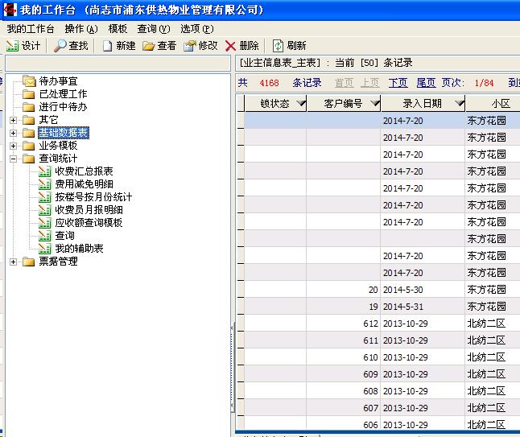Screen dimensions: 520x437
Task: Open the 操作(A) menu
Action: click(80, 29)
